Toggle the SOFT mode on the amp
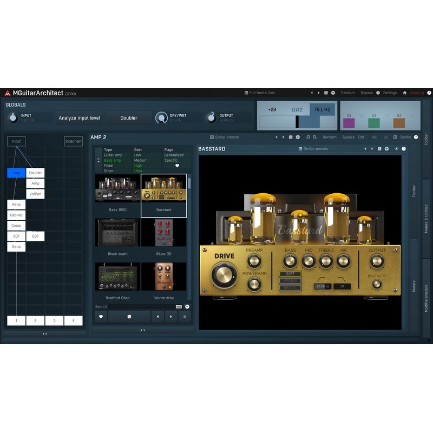Screen dimensions: 433x433 (x=290, y=274)
